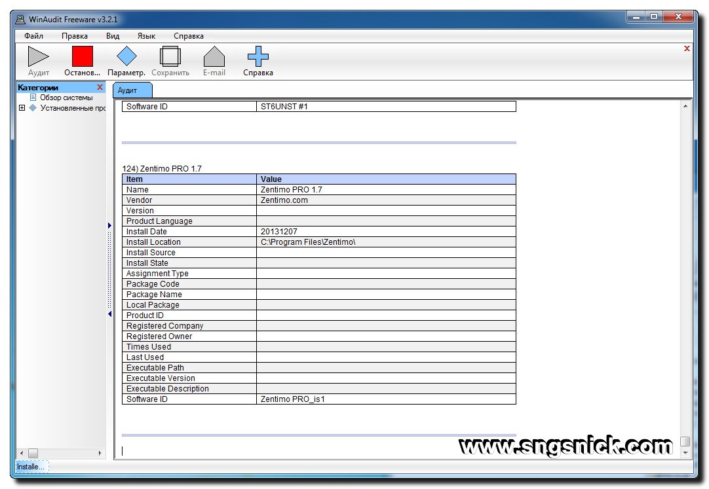709x489 pixels.
Task: Click the Executable Description row label
Action: click(167, 389)
